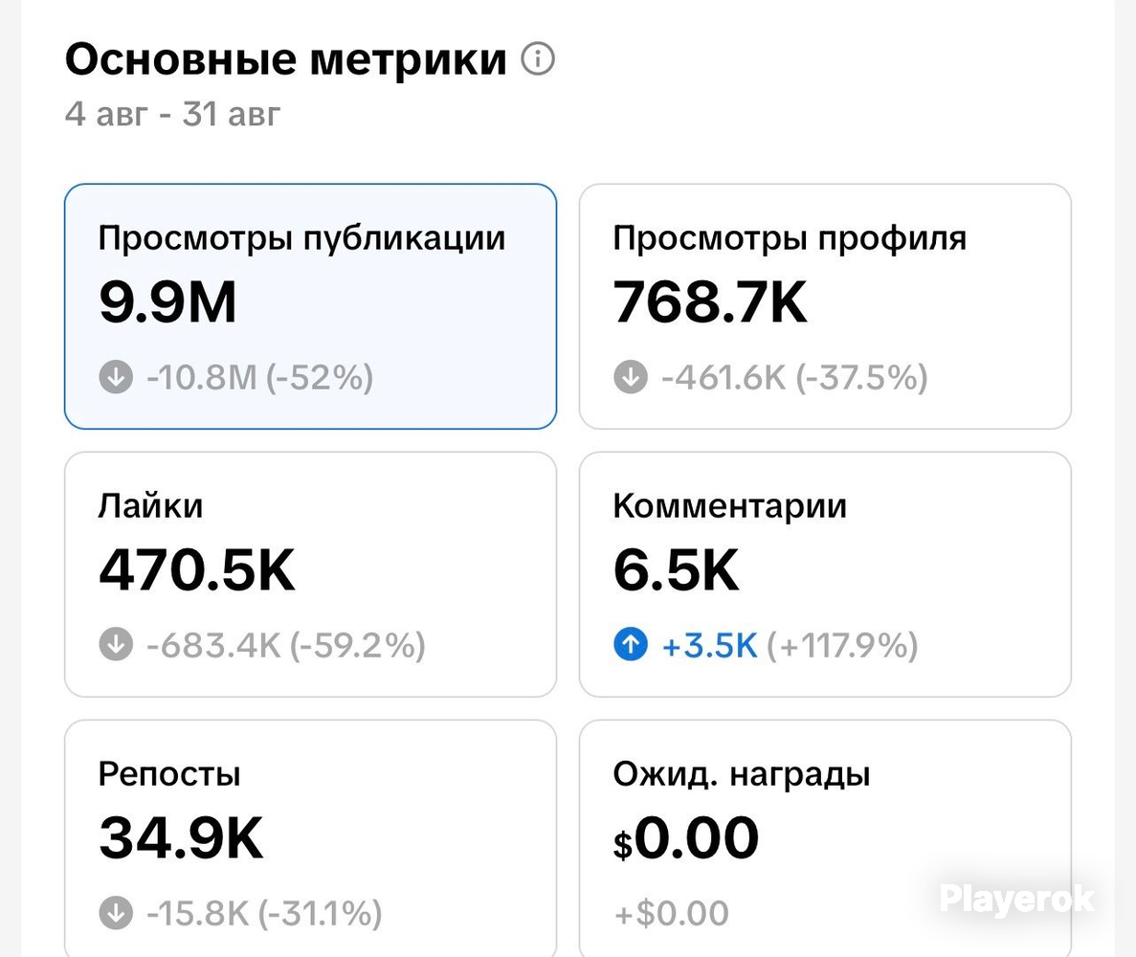Viewport: 1136px width, 957px height.
Task: Click the +3.5K comments change value
Action: point(709,645)
